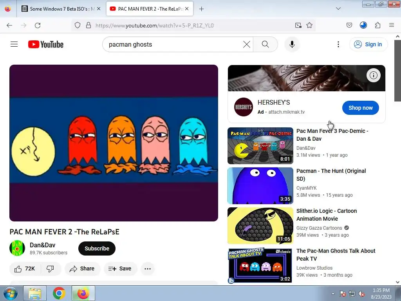This screenshot has height=301, width=401.
Task: Show site security padlock details
Action: tap(89, 25)
